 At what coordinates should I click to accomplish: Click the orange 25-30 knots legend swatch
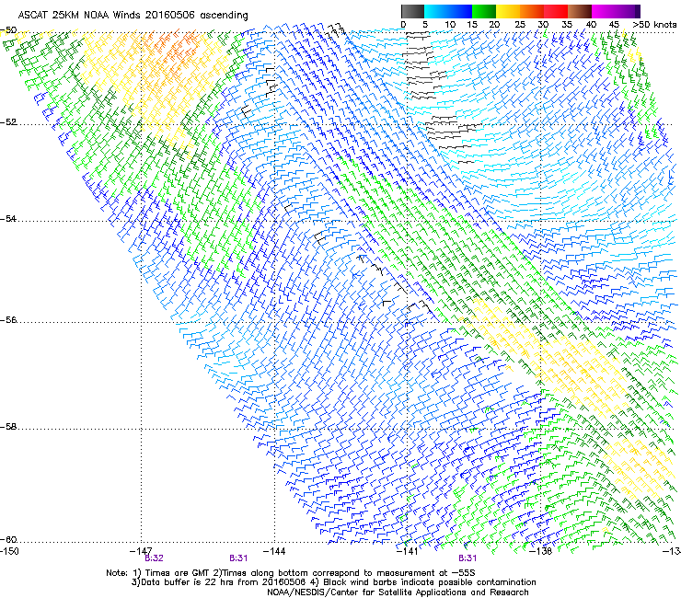point(532,11)
